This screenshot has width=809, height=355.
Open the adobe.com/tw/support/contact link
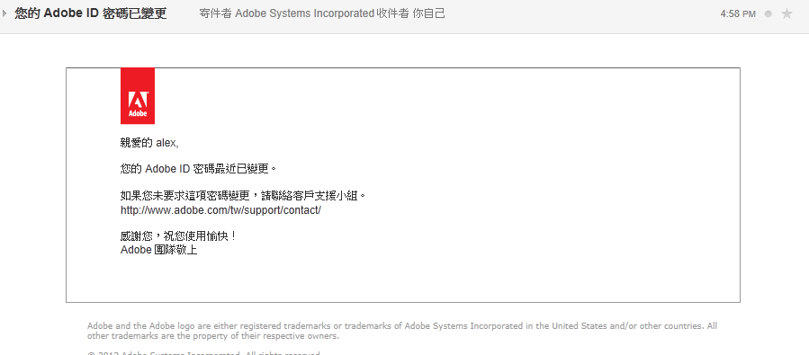(x=220, y=210)
